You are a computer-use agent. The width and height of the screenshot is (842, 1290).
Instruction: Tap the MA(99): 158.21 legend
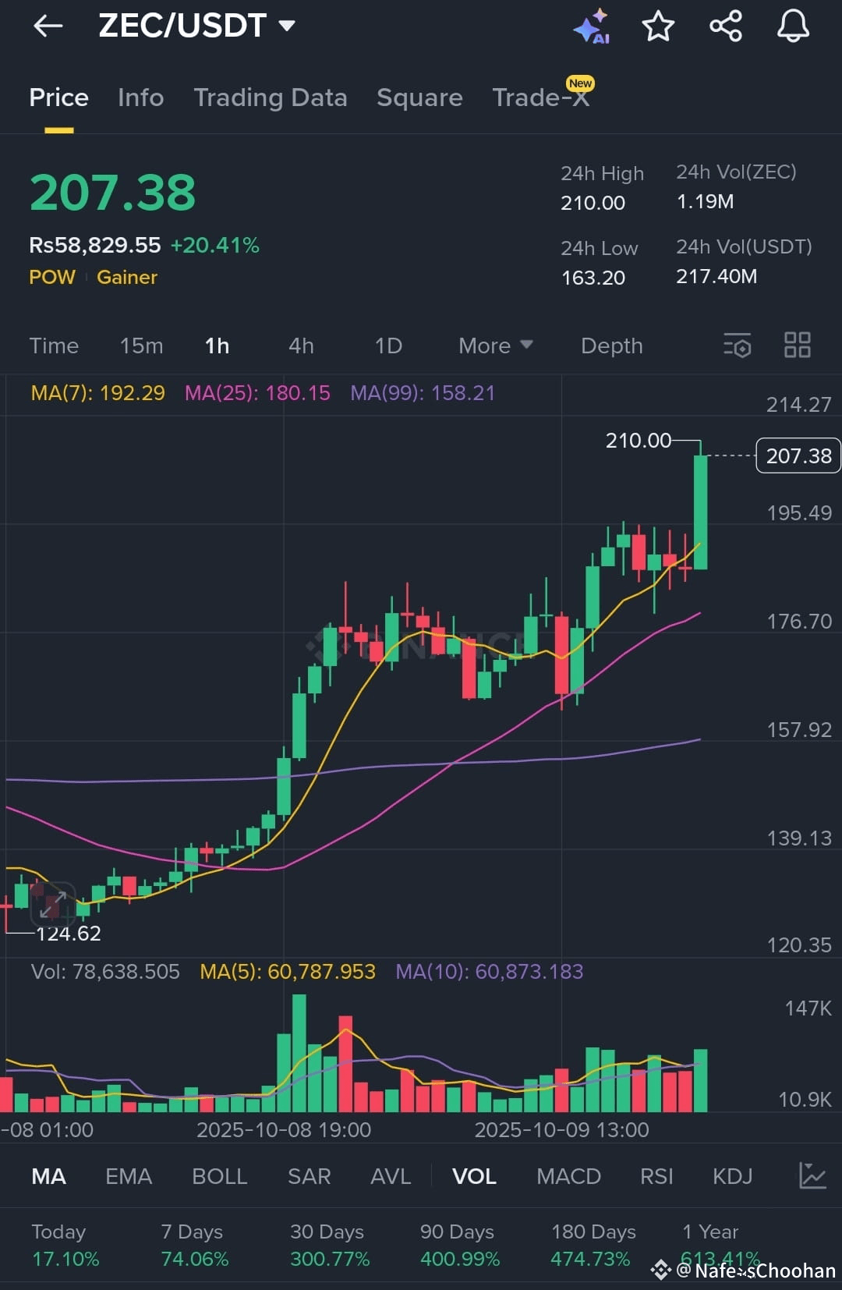tap(423, 392)
